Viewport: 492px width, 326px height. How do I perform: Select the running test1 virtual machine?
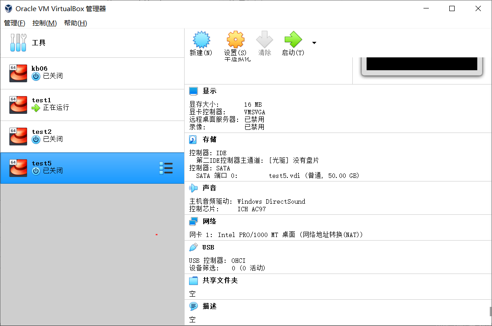tap(67, 105)
